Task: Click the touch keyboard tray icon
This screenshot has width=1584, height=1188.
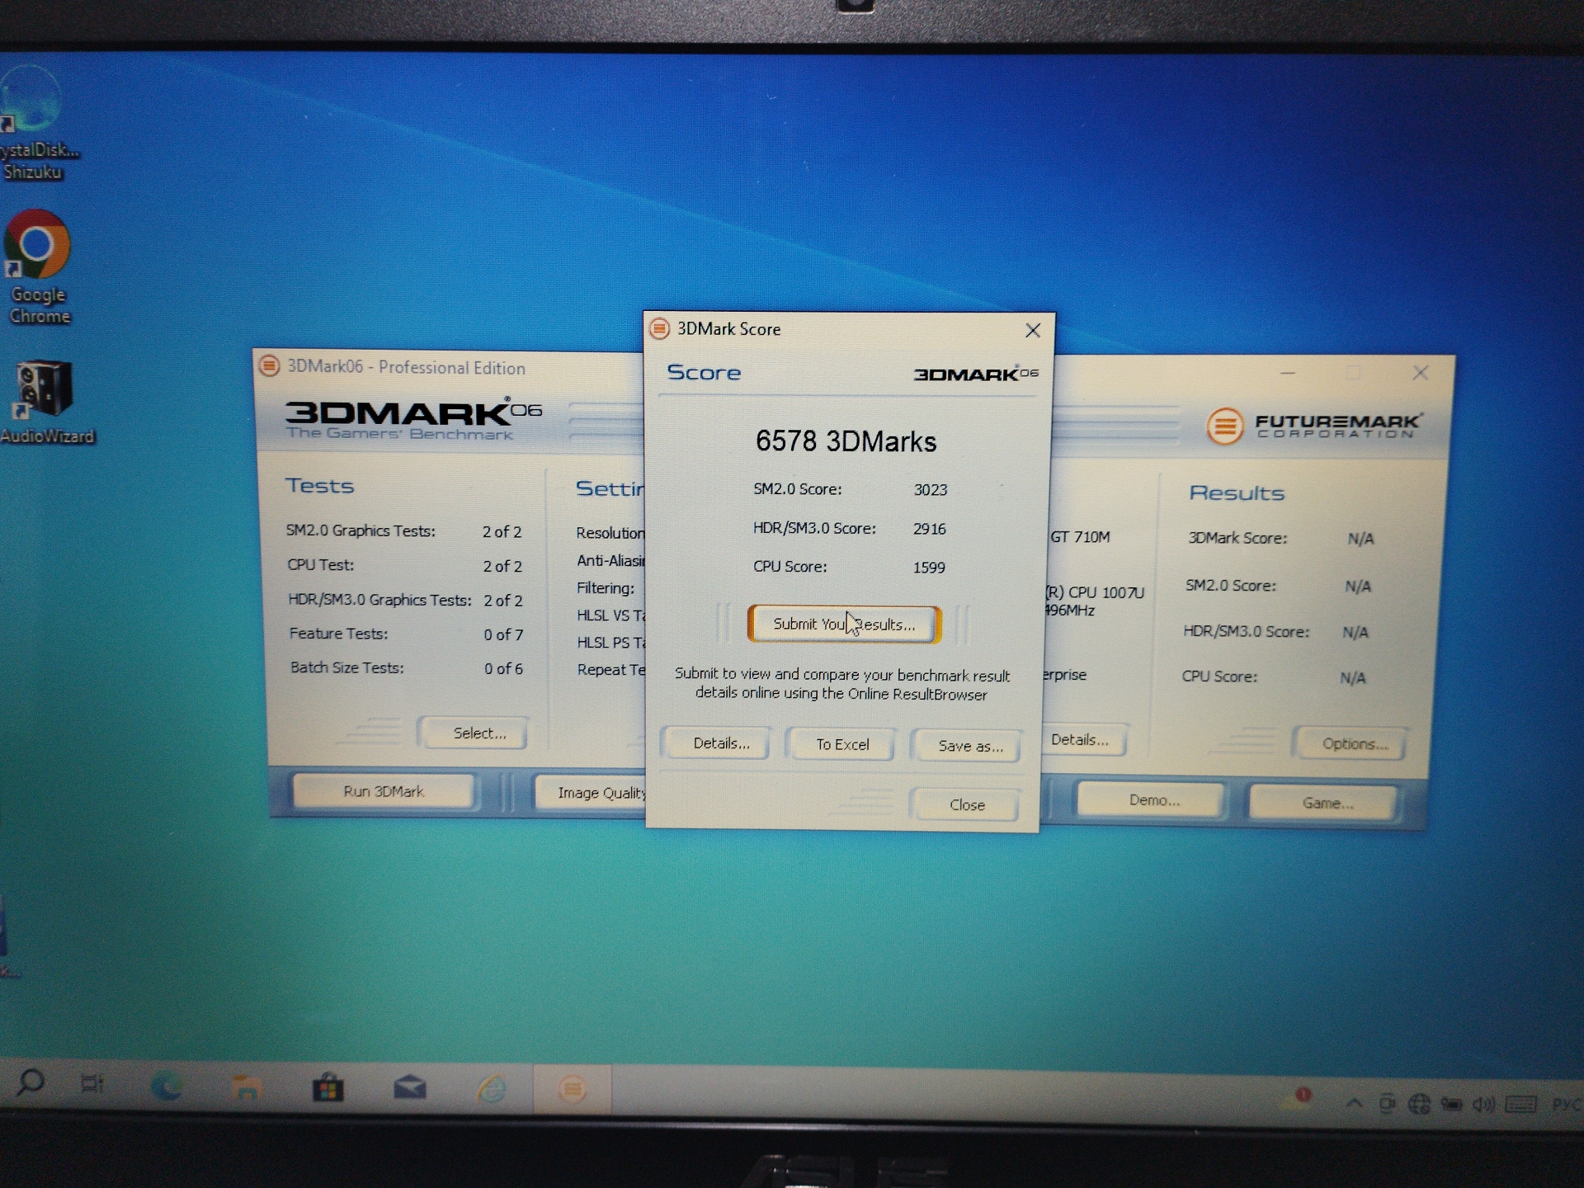Action: 1520,1104
